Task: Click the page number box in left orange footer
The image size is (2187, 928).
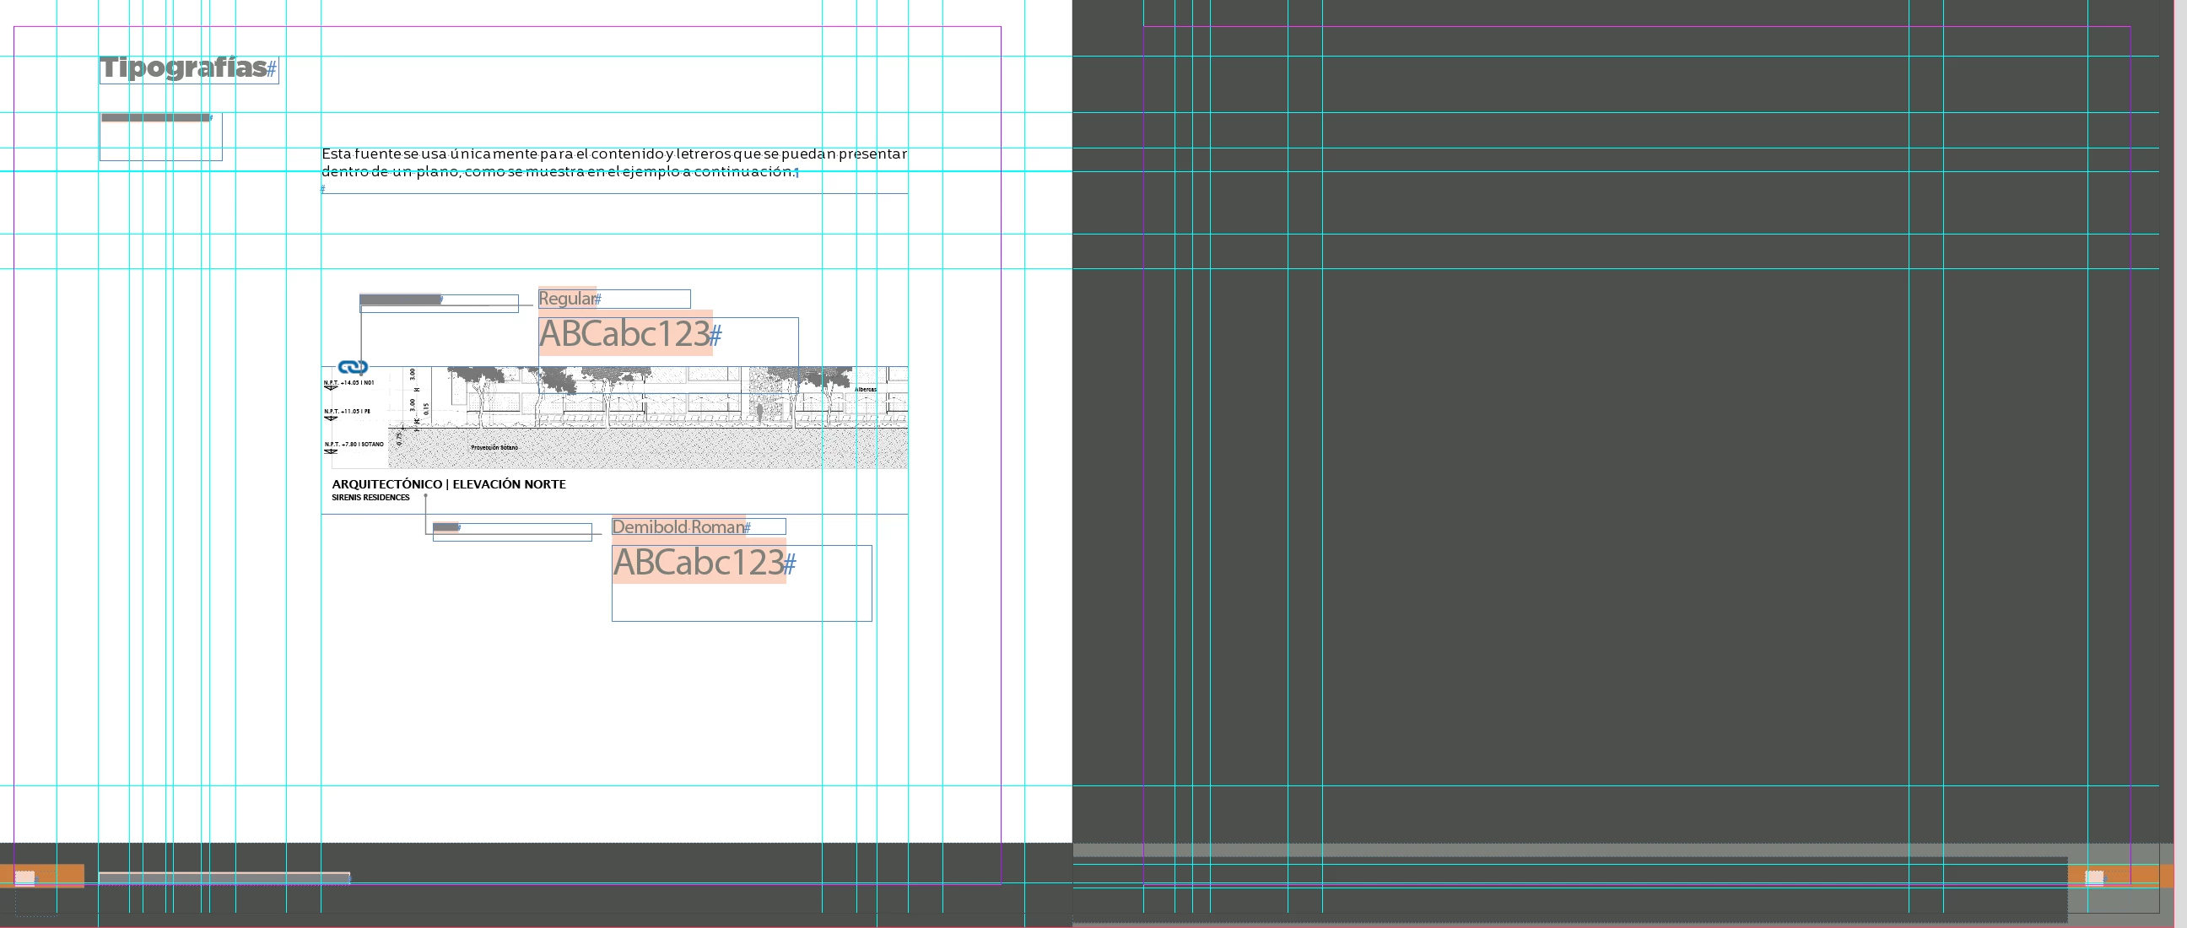Action: [24, 878]
